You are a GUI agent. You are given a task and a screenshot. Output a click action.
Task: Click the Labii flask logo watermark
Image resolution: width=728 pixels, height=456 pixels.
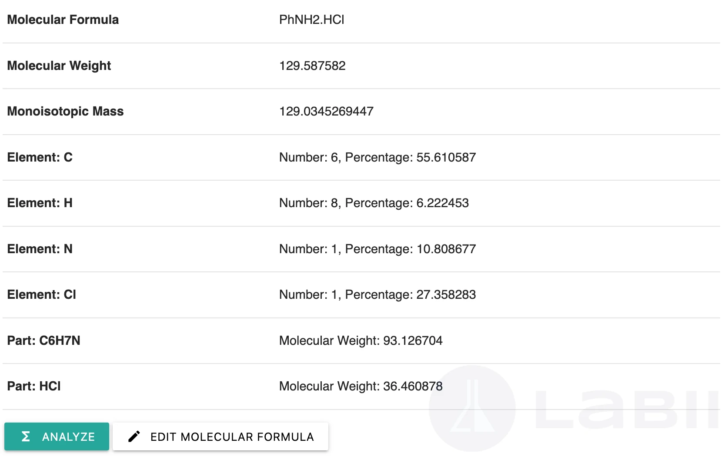(x=472, y=408)
